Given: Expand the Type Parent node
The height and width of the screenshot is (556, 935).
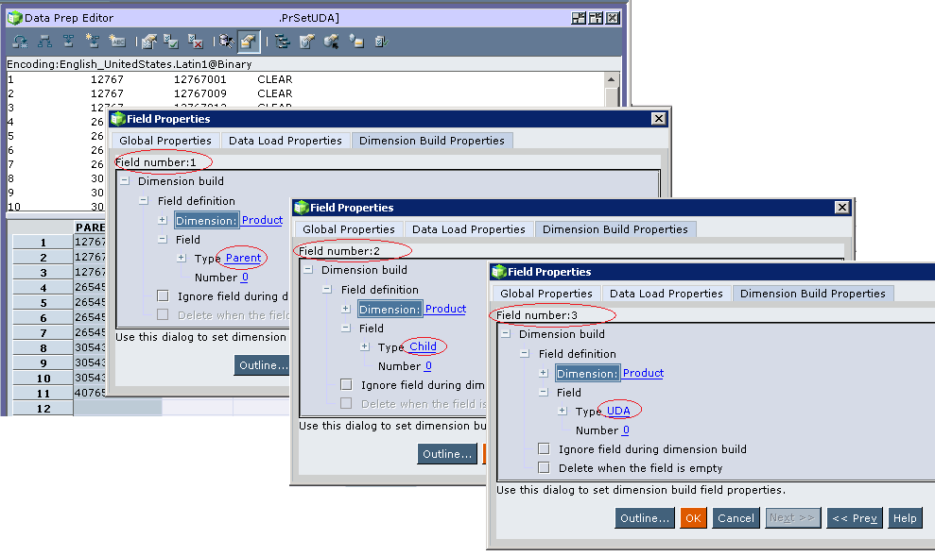Looking at the screenshot, I should click(182, 258).
